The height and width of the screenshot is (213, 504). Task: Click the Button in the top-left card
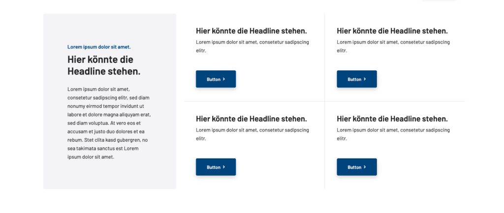[x=216, y=79]
